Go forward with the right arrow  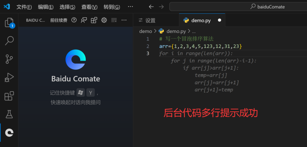tap(161, 7)
